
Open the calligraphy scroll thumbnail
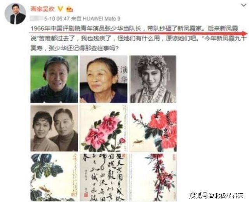[x=103, y=177]
